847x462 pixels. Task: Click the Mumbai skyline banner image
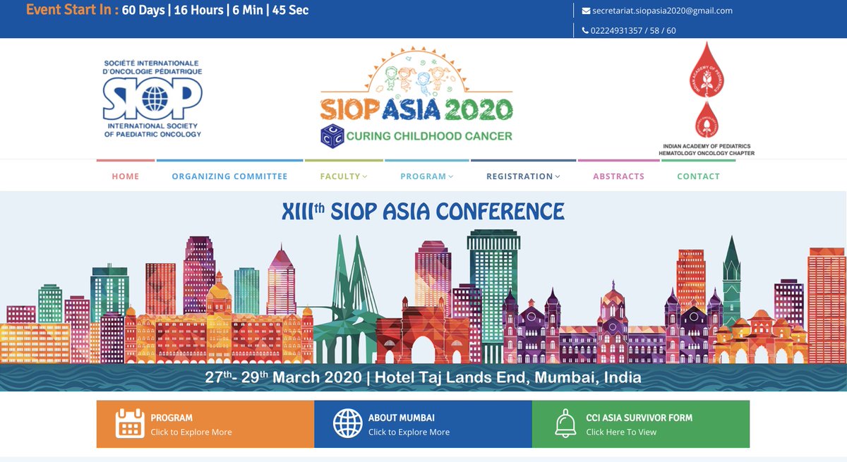coord(423,291)
